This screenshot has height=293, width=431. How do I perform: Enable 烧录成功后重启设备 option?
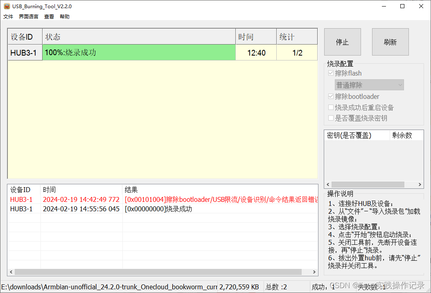coord(331,107)
